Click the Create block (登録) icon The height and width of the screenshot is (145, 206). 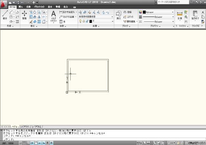tap(128, 12)
